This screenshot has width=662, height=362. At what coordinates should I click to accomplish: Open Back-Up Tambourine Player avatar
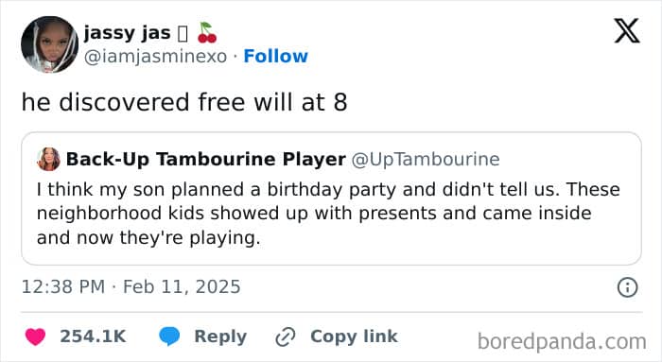point(48,160)
